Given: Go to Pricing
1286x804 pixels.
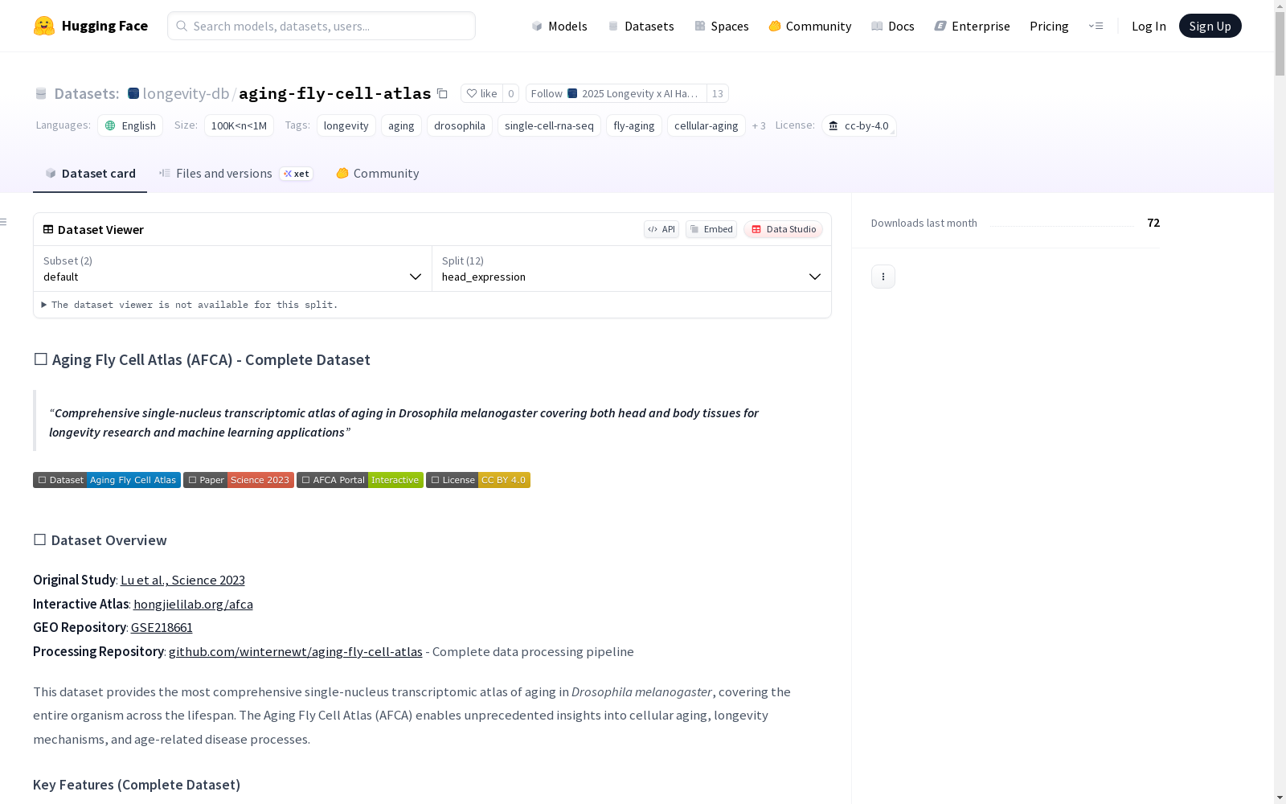Looking at the screenshot, I should 1049,26.
